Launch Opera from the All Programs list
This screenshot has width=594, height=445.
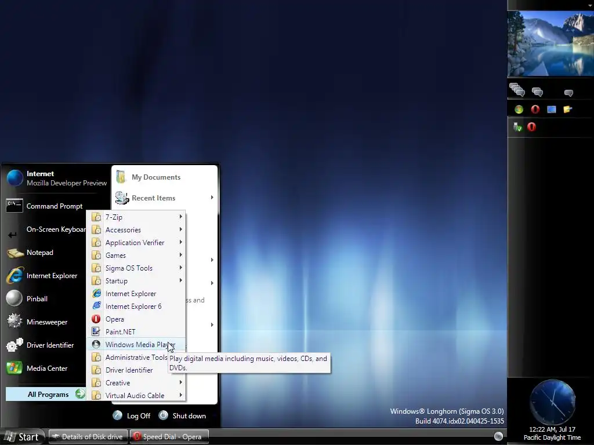click(136, 319)
